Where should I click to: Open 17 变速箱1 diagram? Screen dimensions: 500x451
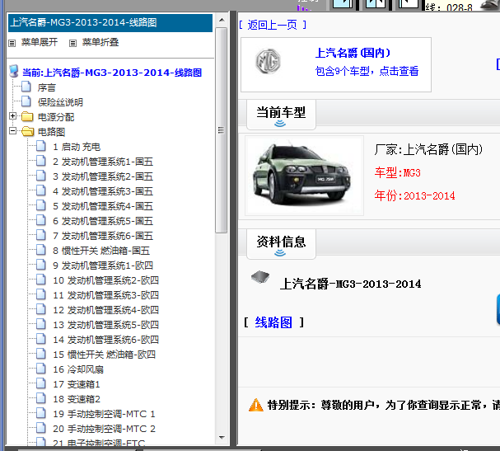pyautogui.click(x=77, y=384)
